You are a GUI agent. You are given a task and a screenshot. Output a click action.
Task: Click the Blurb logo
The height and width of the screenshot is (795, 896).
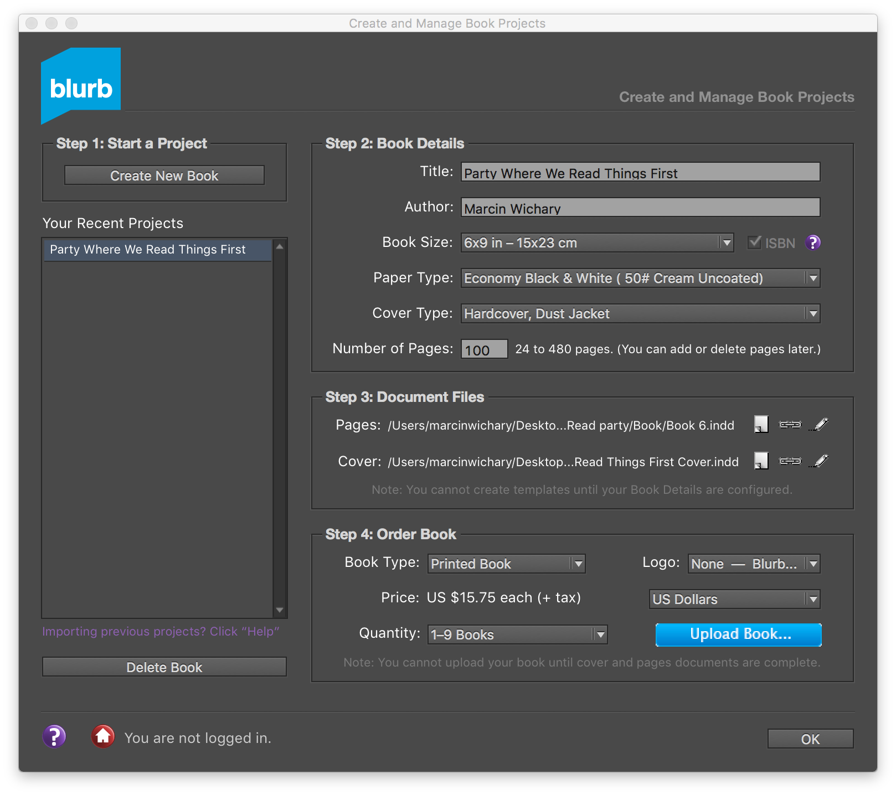coord(81,86)
